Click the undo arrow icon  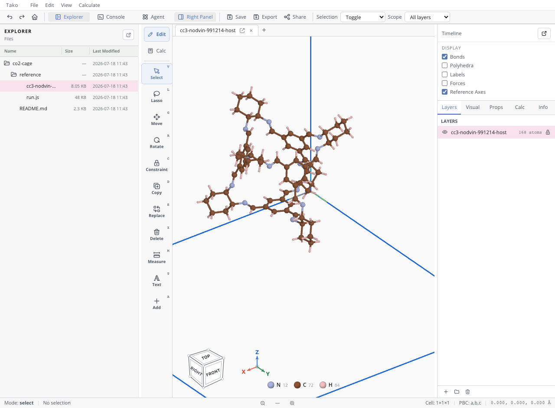click(10, 17)
